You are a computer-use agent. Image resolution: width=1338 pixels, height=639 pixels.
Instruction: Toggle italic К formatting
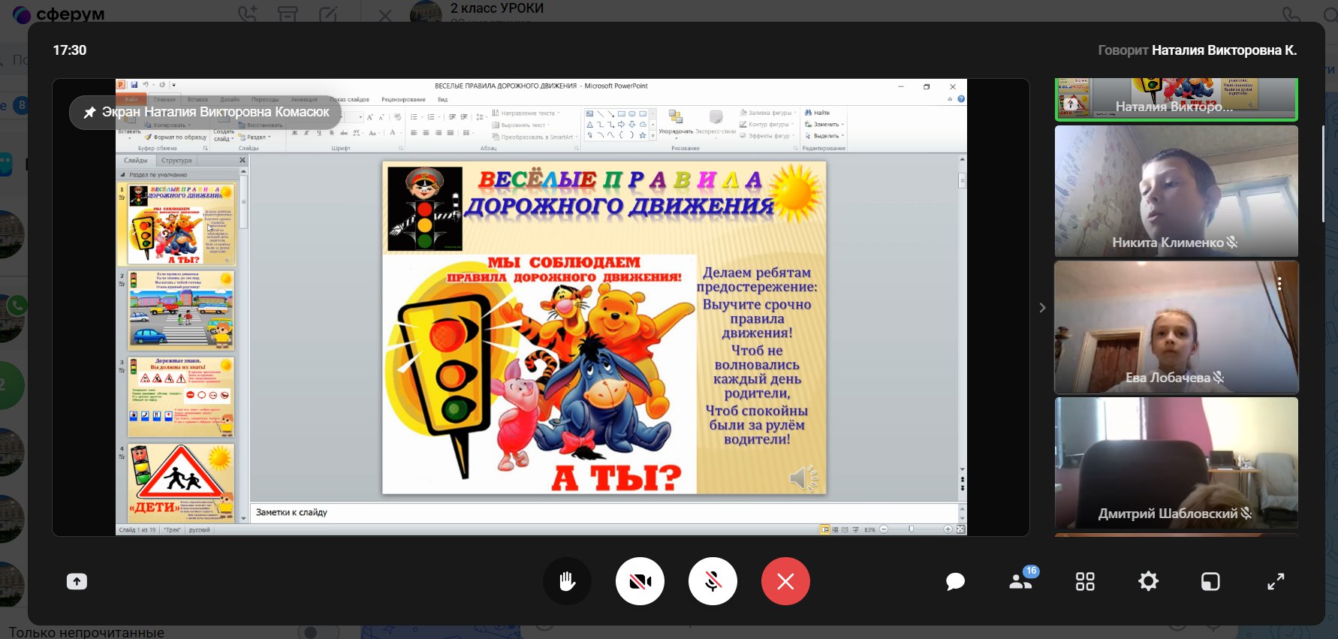click(x=307, y=133)
